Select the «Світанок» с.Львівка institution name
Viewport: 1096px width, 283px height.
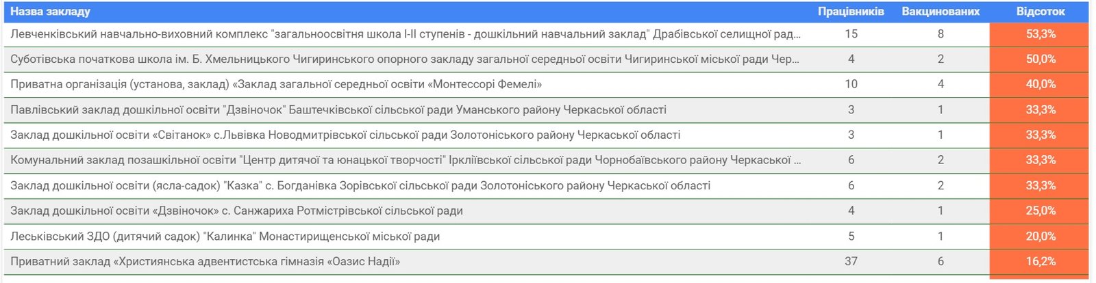coord(345,135)
